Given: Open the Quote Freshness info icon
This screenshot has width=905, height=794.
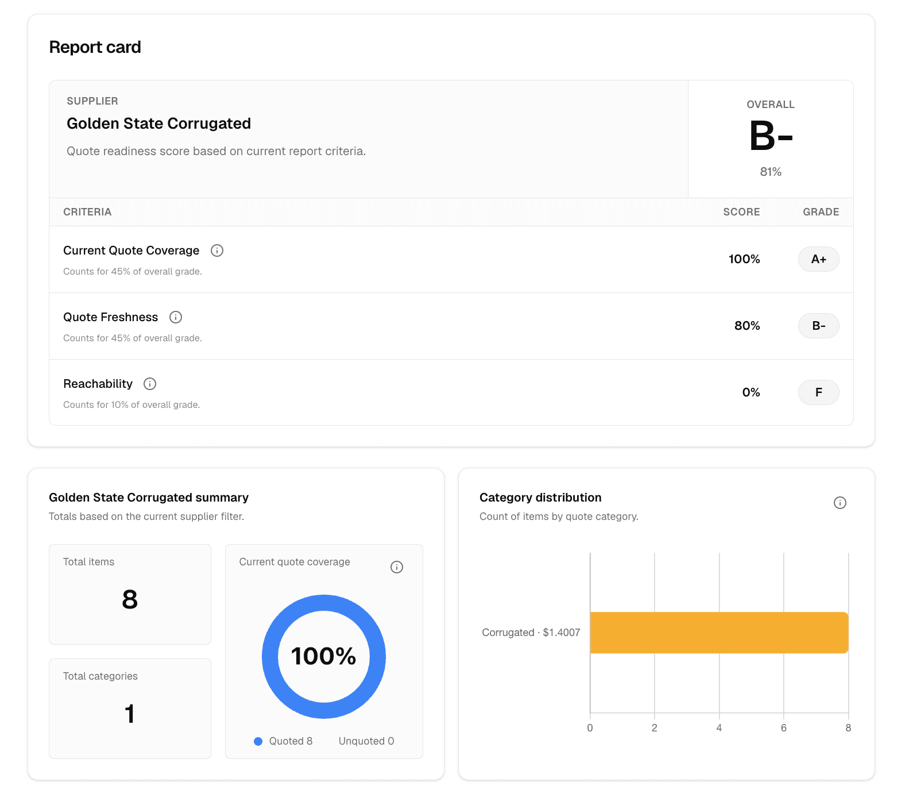Looking at the screenshot, I should click(176, 317).
